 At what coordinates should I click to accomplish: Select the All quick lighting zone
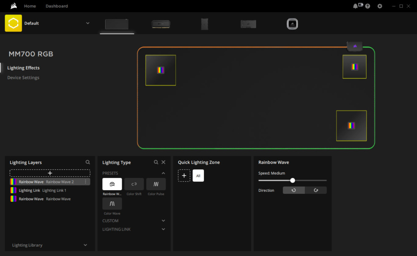(x=198, y=176)
